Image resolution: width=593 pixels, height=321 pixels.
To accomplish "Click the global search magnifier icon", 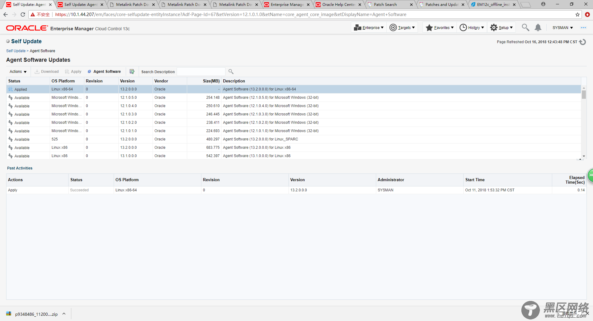I will pyautogui.click(x=525, y=27).
